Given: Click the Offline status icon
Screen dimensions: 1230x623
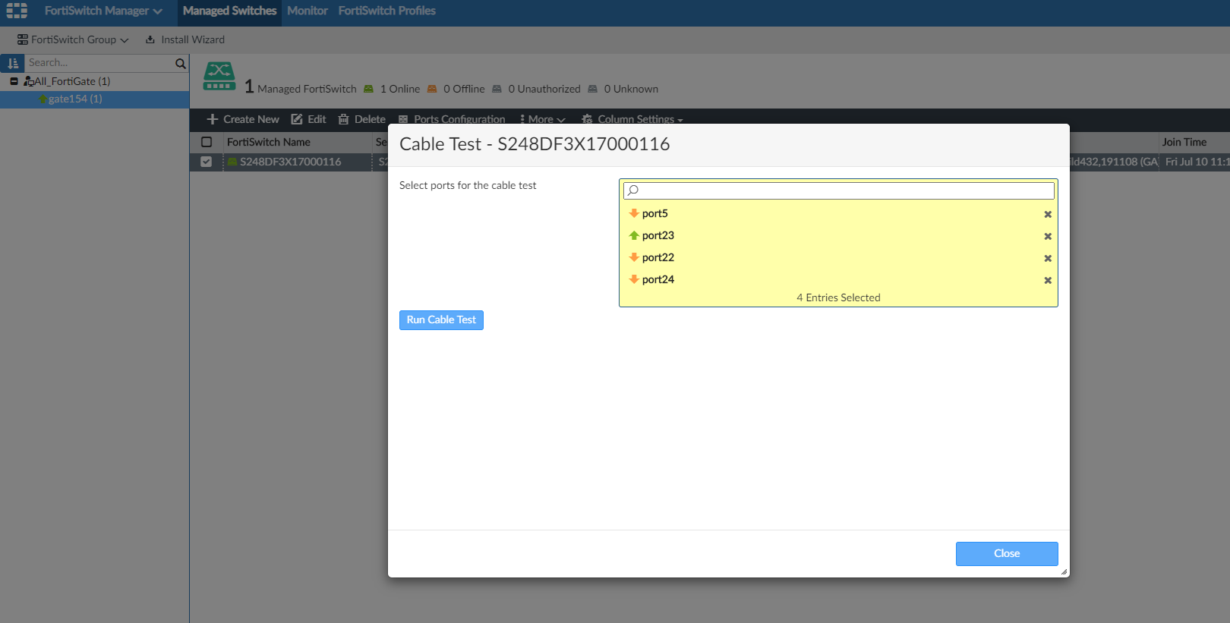Looking at the screenshot, I should [432, 89].
